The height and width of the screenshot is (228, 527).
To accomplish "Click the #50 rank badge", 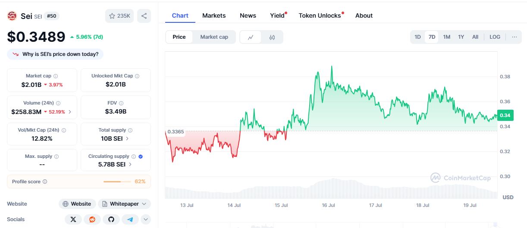I will pos(53,16).
